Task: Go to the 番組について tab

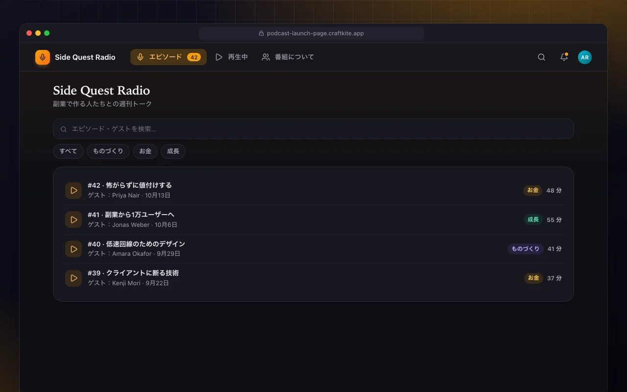Action: pos(288,57)
